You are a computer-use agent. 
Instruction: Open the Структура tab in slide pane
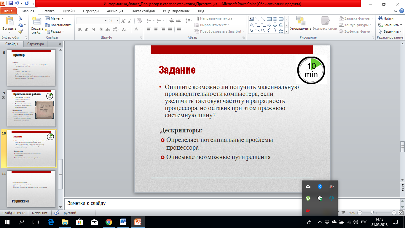click(x=36, y=44)
